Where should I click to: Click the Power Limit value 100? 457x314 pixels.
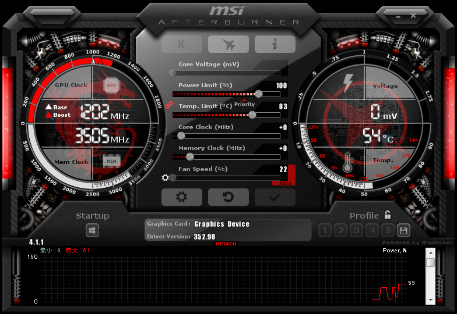pos(281,85)
